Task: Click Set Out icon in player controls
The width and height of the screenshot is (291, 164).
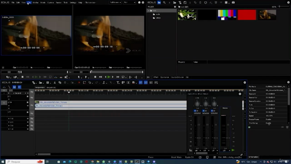Action: pos(15,77)
